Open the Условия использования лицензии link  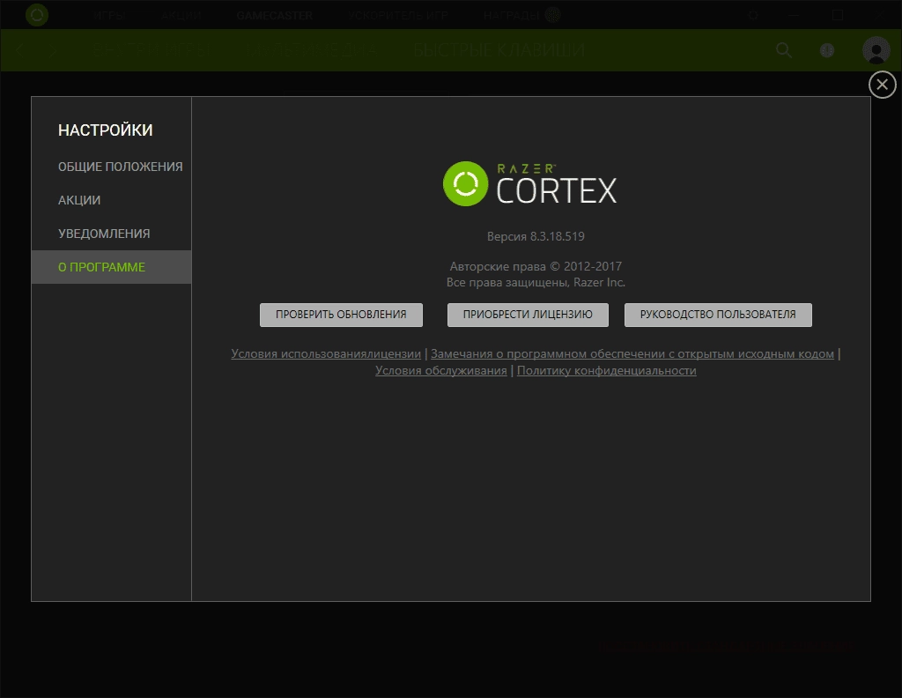(x=326, y=354)
